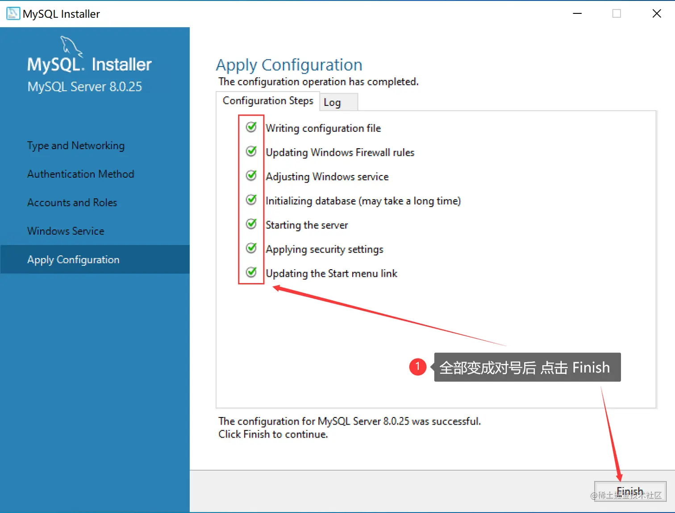Click the 'Adjusting Windows service' step text
Image resolution: width=675 pixels, height=513 pixels.
(327, 177)
